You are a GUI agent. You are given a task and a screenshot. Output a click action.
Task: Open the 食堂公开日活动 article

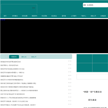(x=12, y=76)
